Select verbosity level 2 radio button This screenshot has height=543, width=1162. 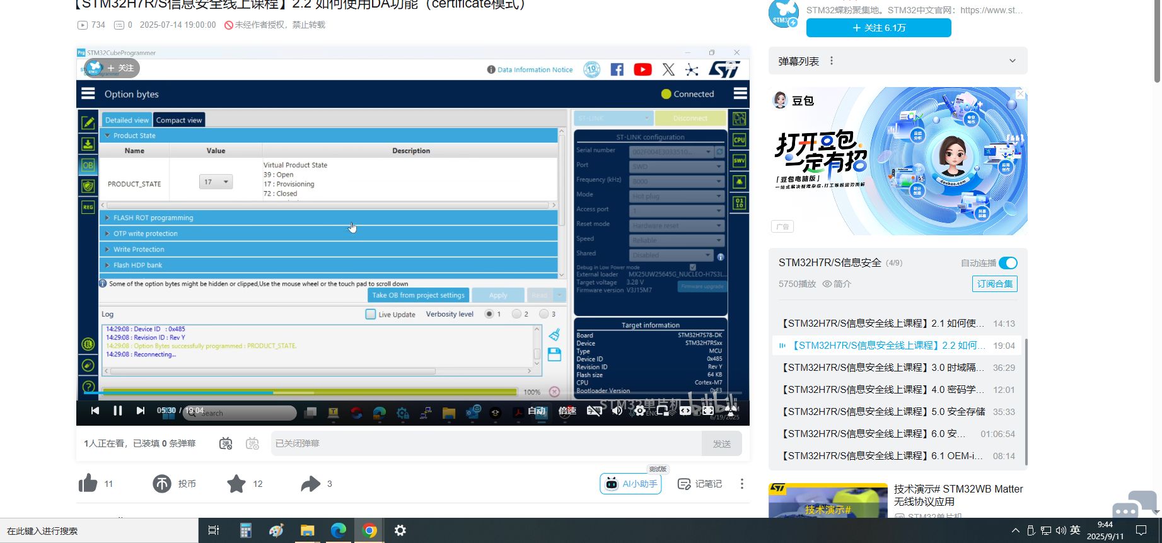click(516, 314)
